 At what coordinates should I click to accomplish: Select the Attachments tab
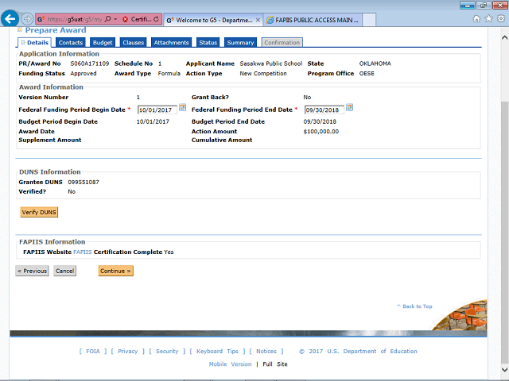click(171, 42)
